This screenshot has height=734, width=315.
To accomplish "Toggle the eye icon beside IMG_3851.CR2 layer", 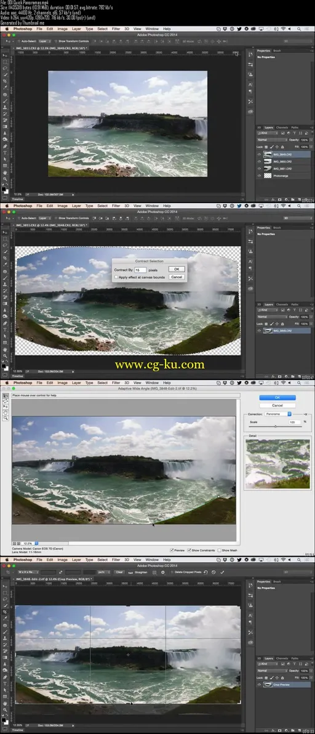I will pos(259,168).
